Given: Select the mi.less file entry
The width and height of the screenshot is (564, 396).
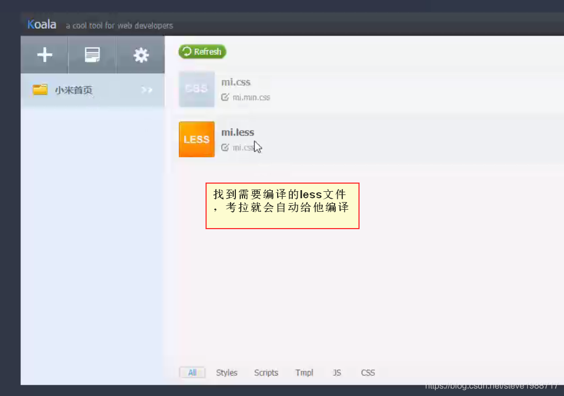Looking at the screenshot, I should (x=238, y=132).
